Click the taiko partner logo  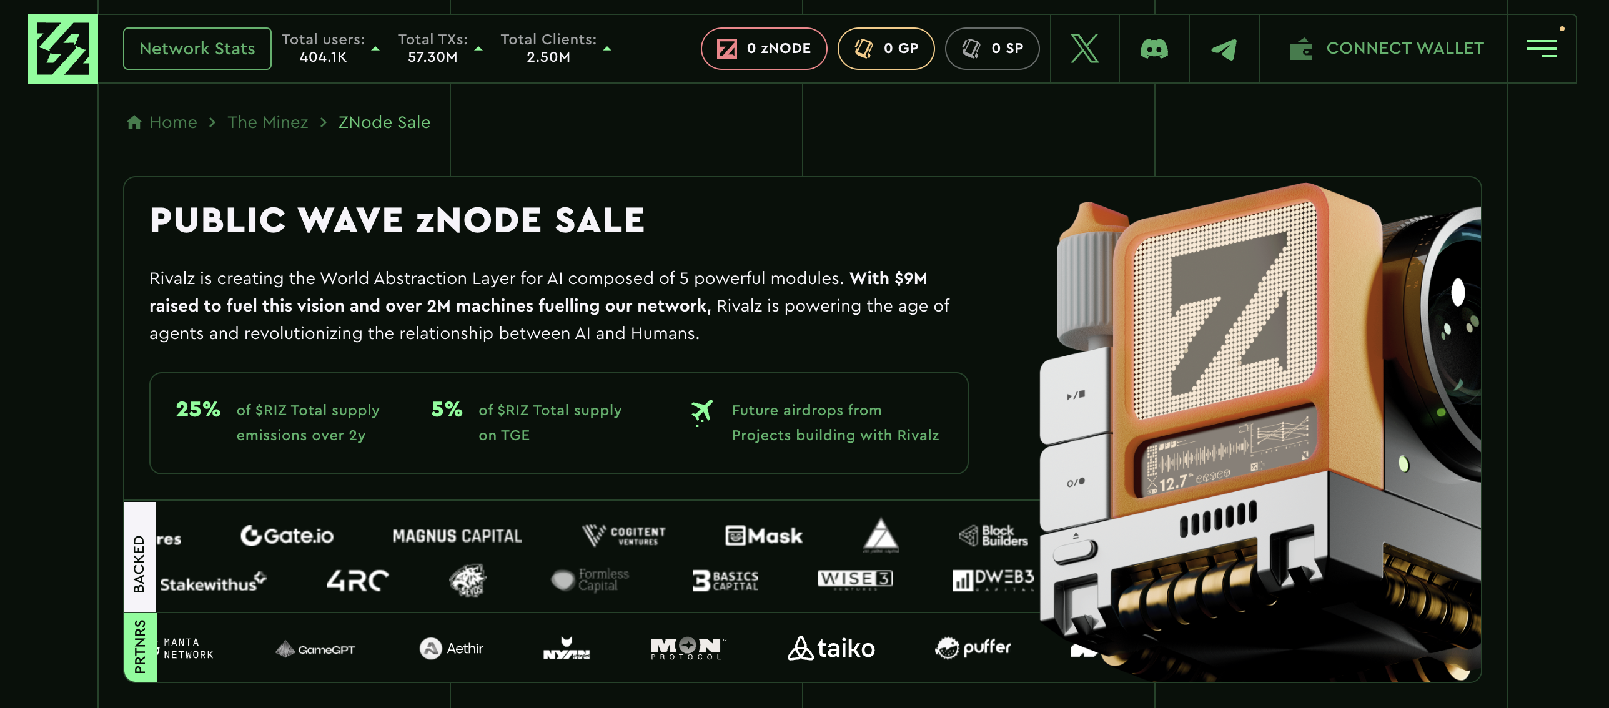[831, 648]
